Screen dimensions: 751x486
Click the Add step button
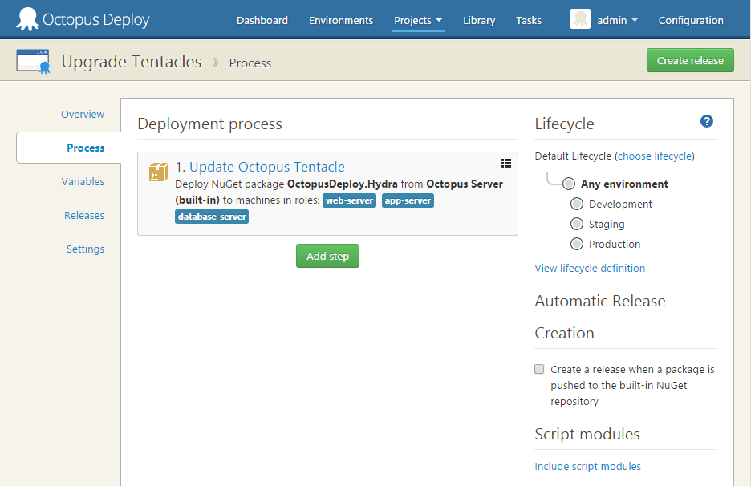click(x=327, y=256)
